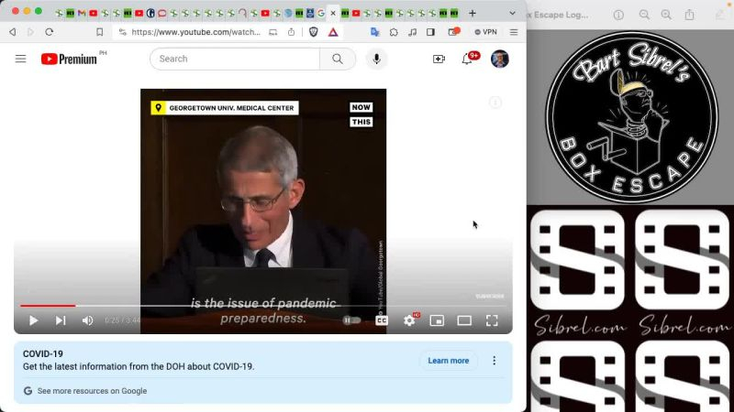Mute the video volume

pos(87,320)
